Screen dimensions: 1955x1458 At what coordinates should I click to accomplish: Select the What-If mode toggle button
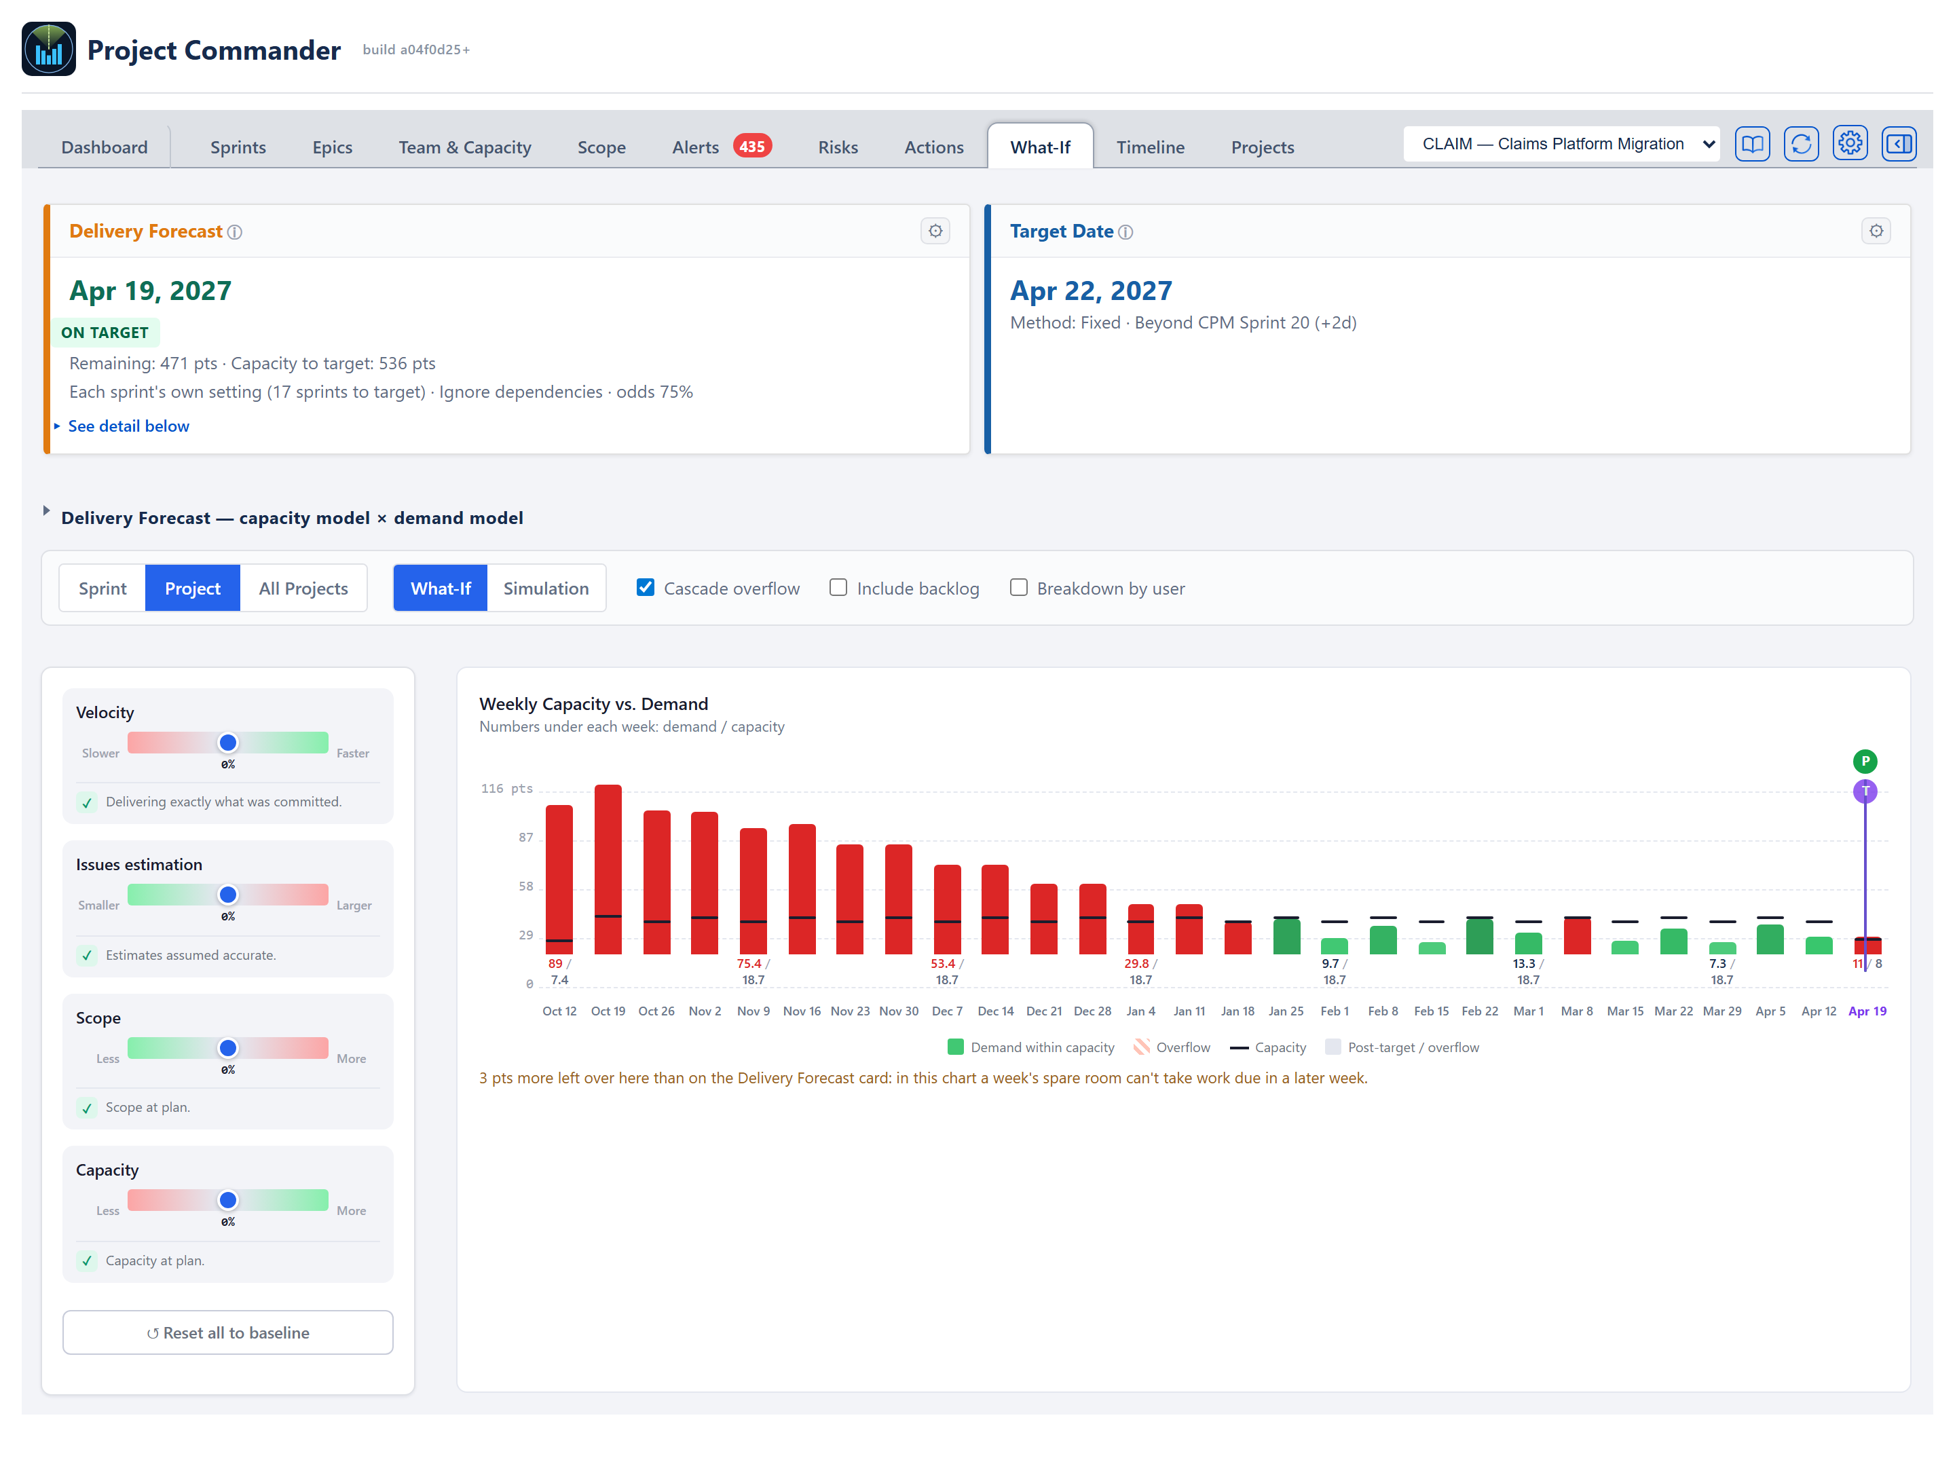click(x=441, y=588)
